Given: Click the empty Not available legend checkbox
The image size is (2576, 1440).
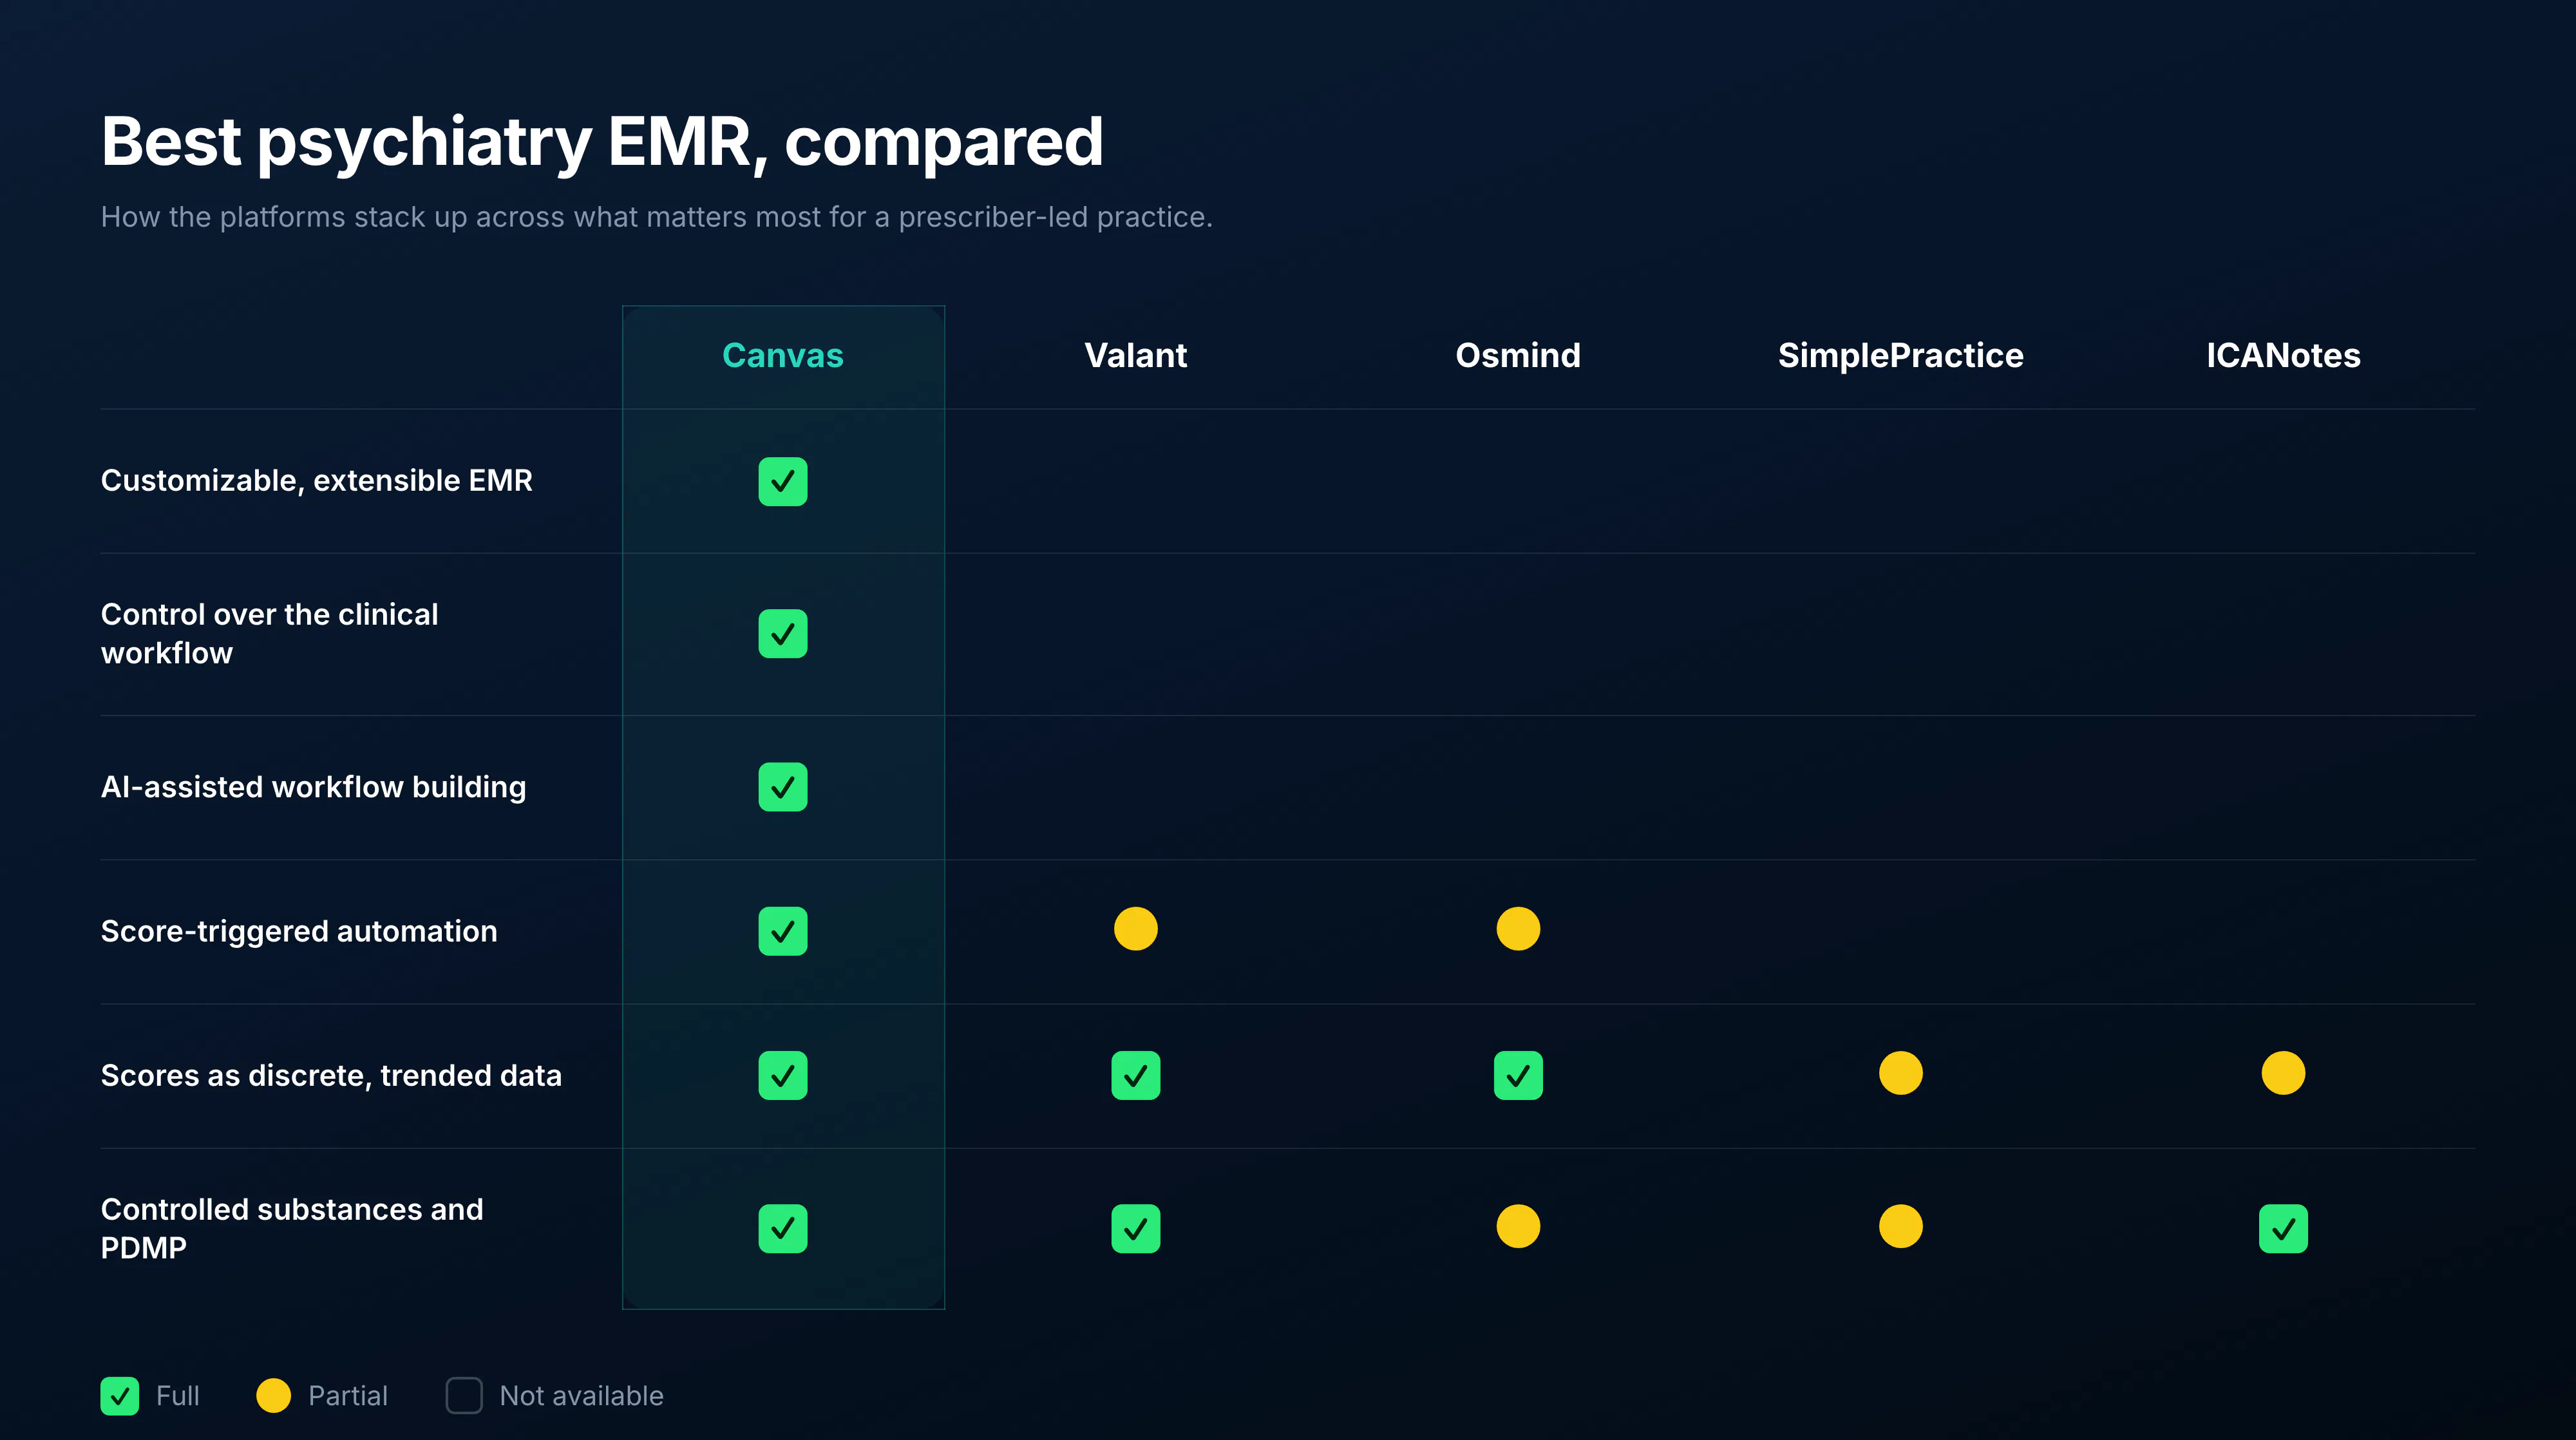Looking at the screenshot, I should 464,1395.
